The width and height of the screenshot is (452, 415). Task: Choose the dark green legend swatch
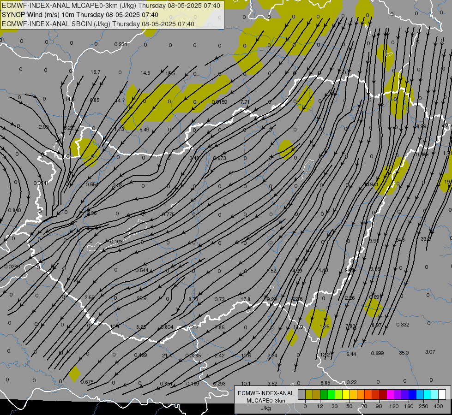[x=324, y=395]
